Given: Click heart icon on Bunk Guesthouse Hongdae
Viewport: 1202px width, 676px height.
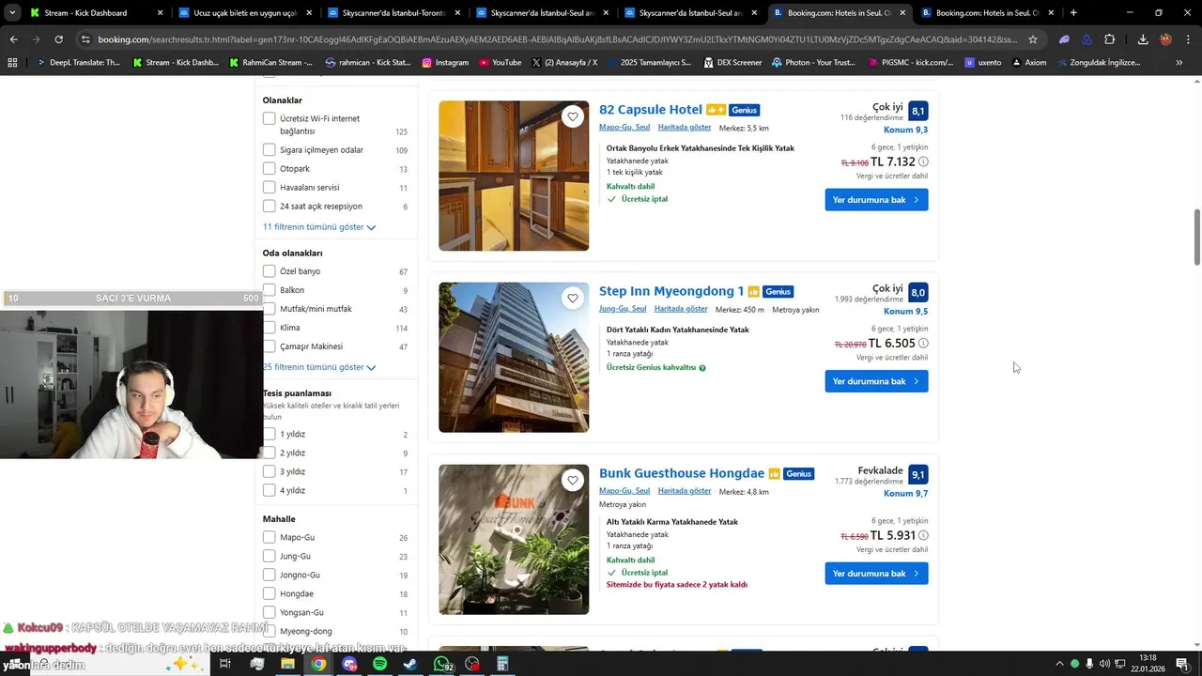Looking at the screenshot, I should [573, 481].
